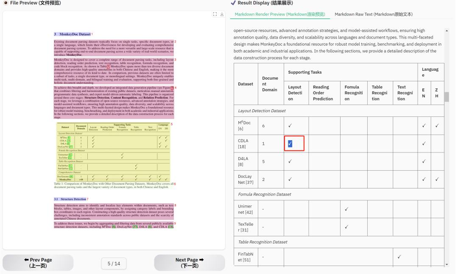Click the Unimernet Fomula Recognition checkmark
This screenshot has height=274, width=458.
coord(346,209)
